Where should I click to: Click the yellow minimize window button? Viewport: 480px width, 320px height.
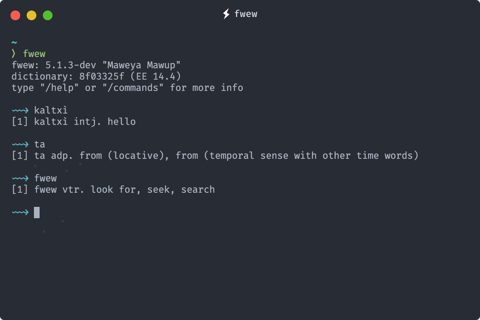pos(32,15)
